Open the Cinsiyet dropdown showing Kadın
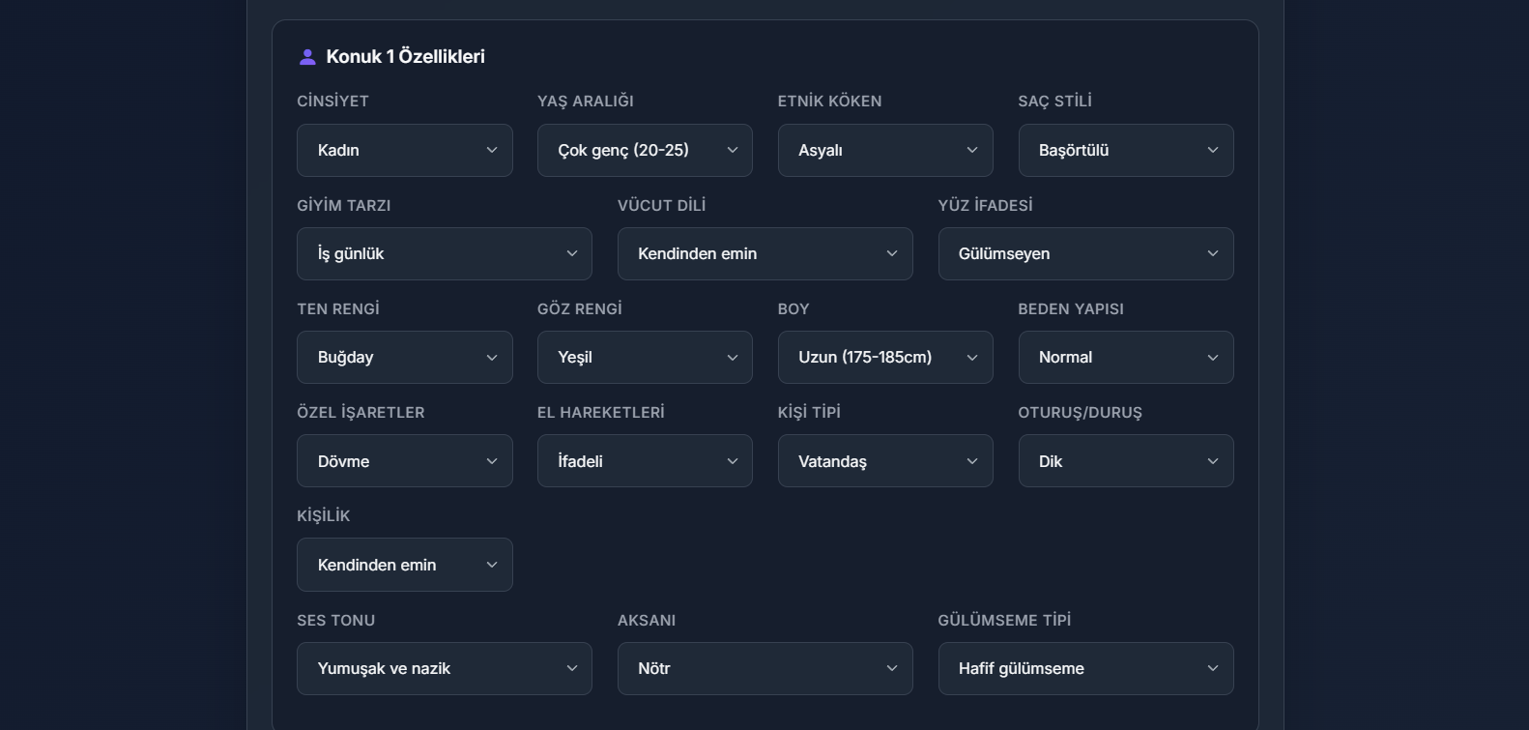 404,150
